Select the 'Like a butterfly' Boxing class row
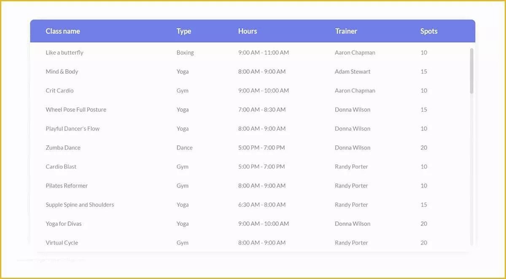Screen dimensions: 506x279 [x=64, y=52]
